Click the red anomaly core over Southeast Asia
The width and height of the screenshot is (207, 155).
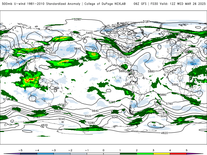tap(30, 80)
